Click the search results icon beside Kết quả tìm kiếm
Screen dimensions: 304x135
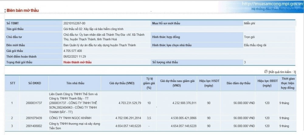point(266,72)
